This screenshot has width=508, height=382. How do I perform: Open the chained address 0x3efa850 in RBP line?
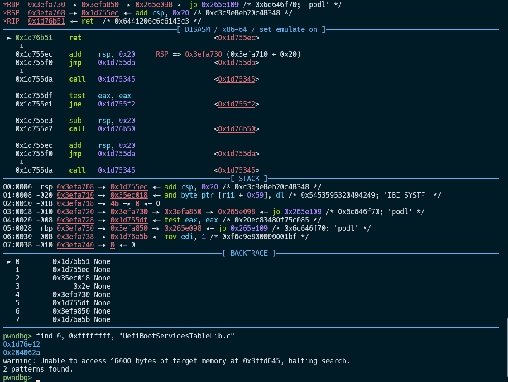pyautogui.click(x=100, y=5)
